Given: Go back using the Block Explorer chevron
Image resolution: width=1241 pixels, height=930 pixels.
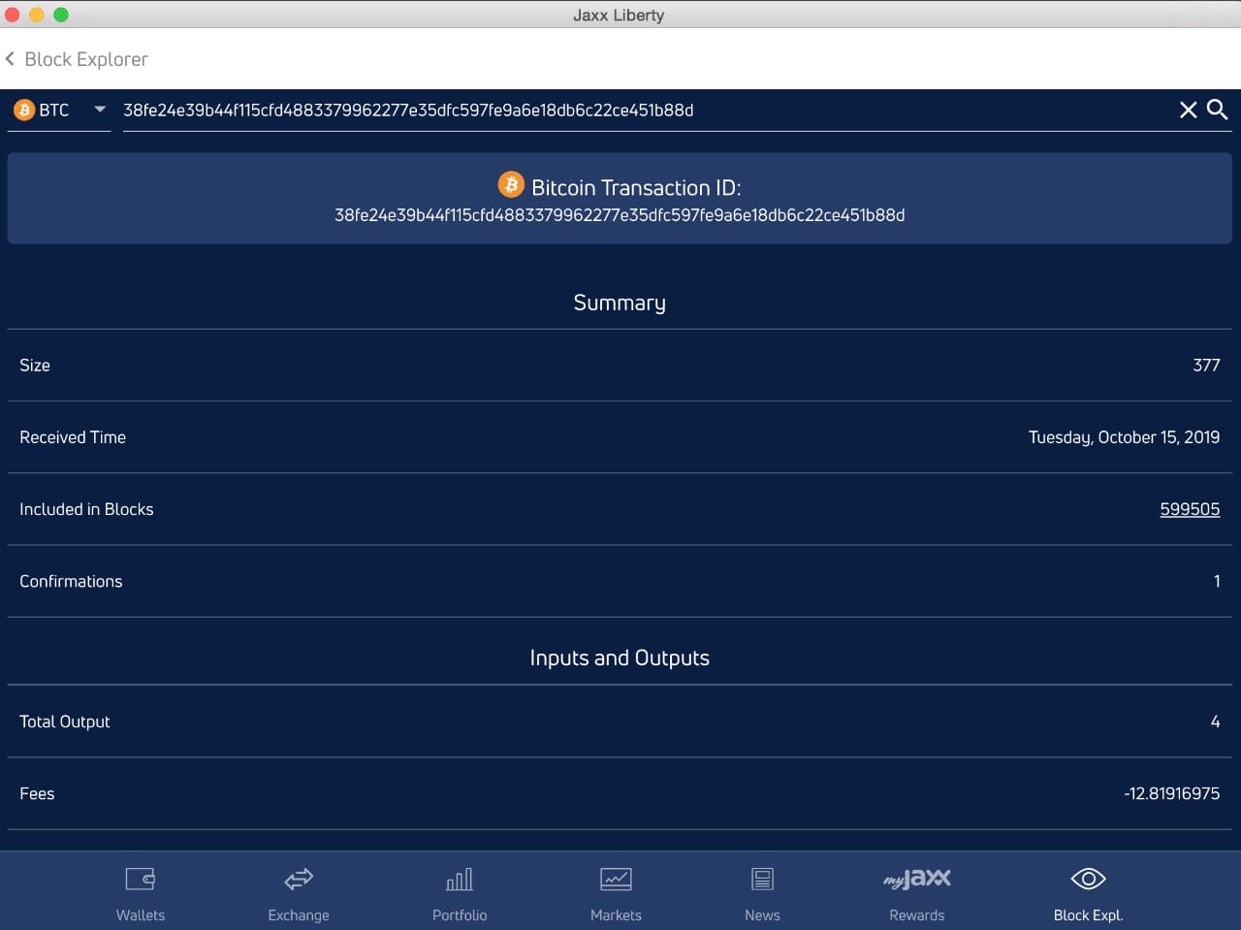Looking at the screenshot, I should click(10, 59).
